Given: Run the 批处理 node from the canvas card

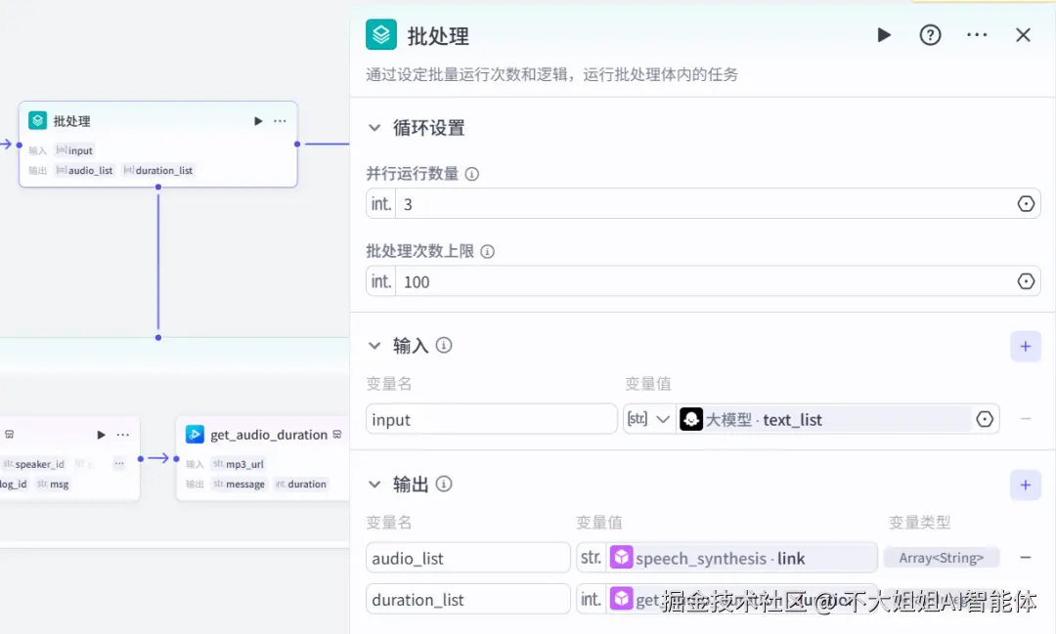Looking at the screenshot, I should [x=257, y=121].
